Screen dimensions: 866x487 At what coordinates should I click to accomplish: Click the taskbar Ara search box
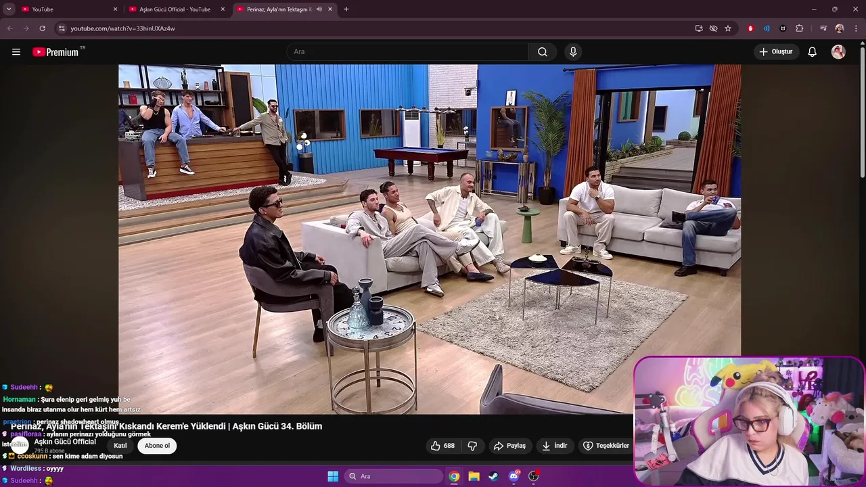click(394, 476)
